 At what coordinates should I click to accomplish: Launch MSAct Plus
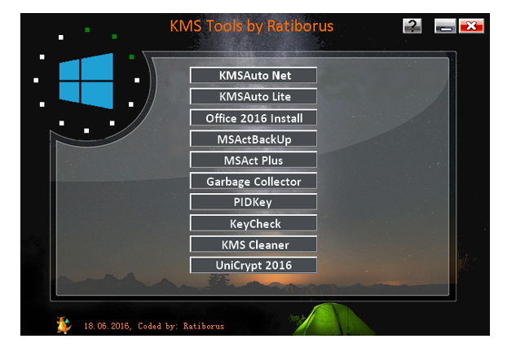point(254,160)
